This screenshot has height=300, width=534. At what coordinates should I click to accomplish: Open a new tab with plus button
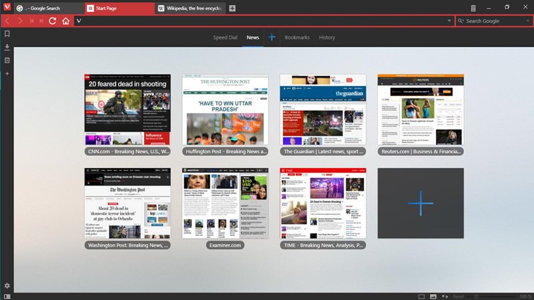click(x=232, y=8)
